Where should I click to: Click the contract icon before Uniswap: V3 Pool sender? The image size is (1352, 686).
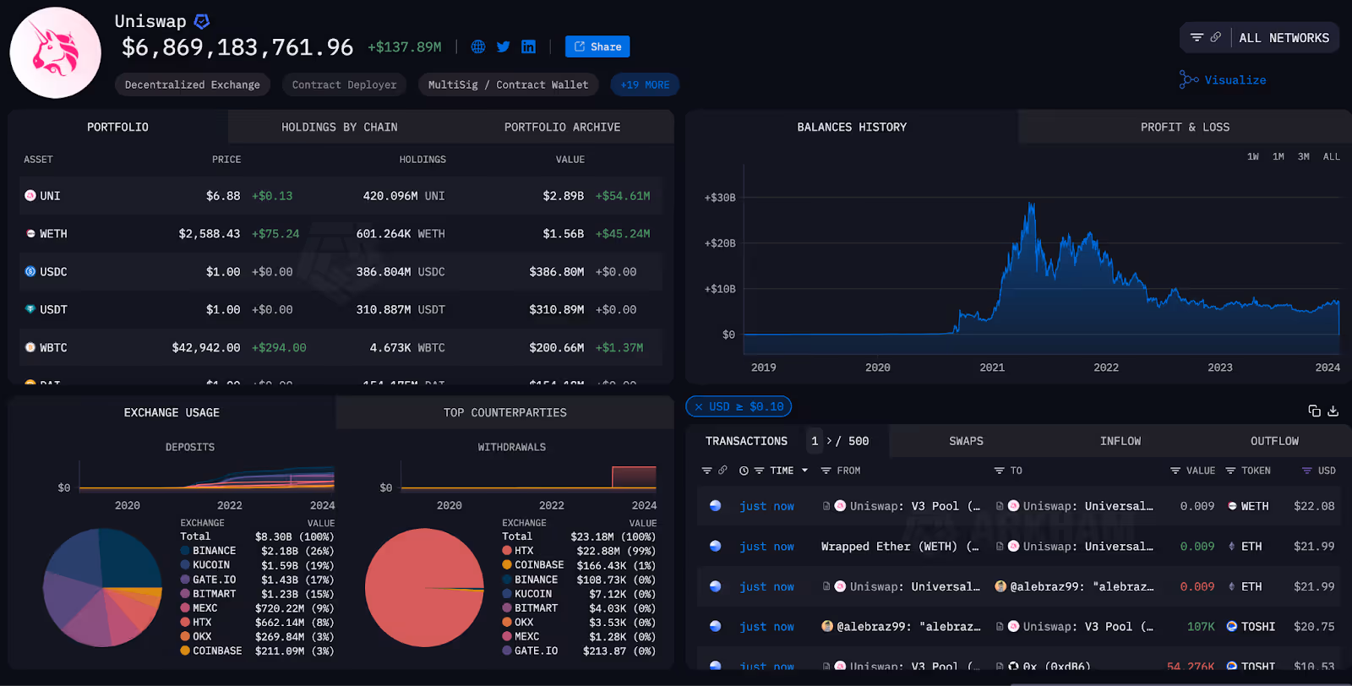[826, 506]
